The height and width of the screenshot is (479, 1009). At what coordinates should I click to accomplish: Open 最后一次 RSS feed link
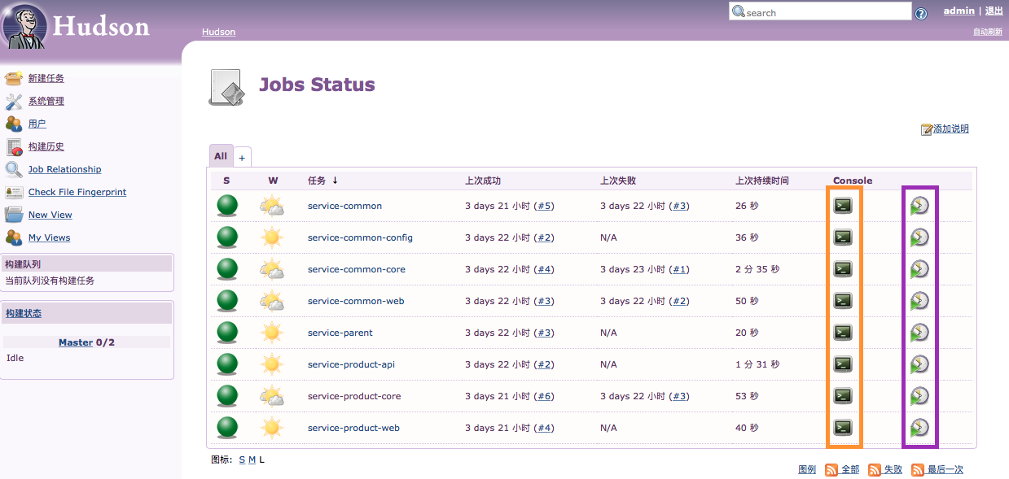tap(945, 469)
